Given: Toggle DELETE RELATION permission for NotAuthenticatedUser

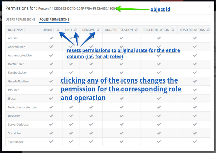Looking at the screenshot, I should pos(159,107).
